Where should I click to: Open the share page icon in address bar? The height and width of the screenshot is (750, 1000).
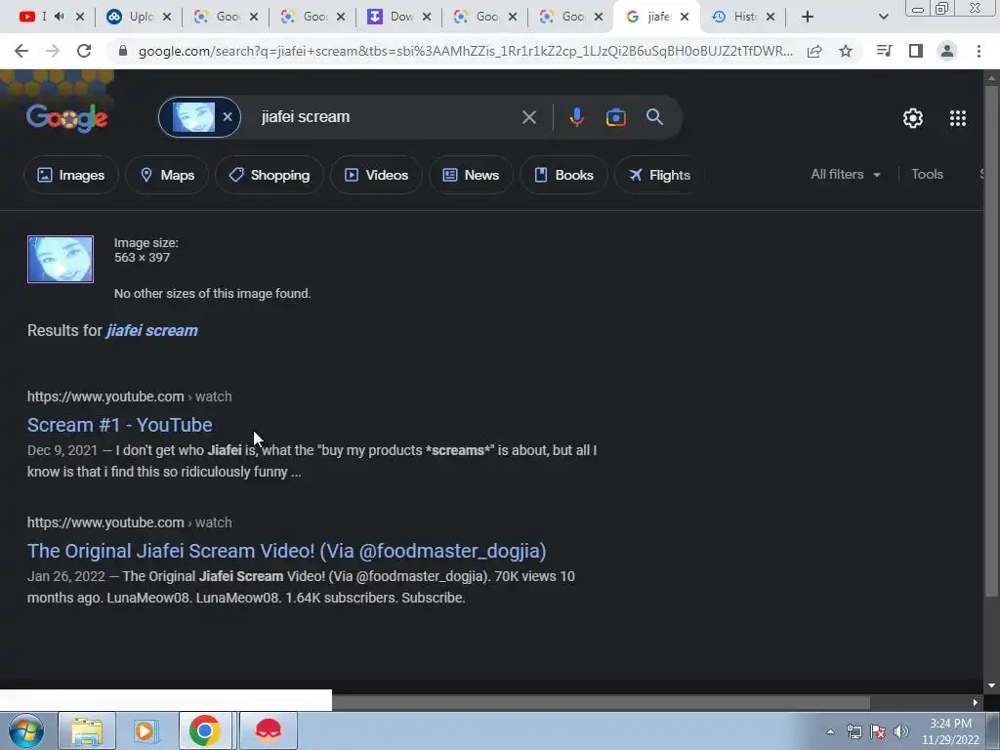pos(814,51)
